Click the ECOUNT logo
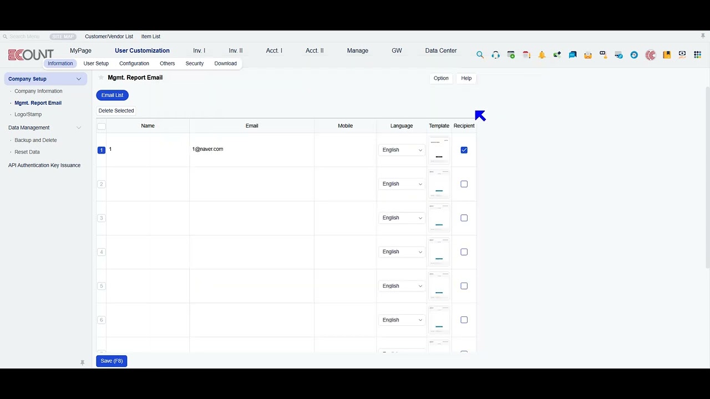This screenshot has height=399, width=710. tap(31, 54)
